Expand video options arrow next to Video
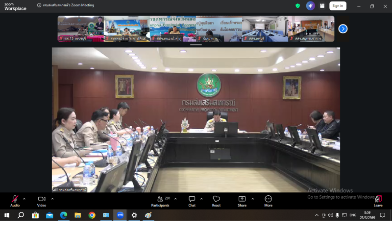Screen dimensions: 392x229 click(52, 199)
